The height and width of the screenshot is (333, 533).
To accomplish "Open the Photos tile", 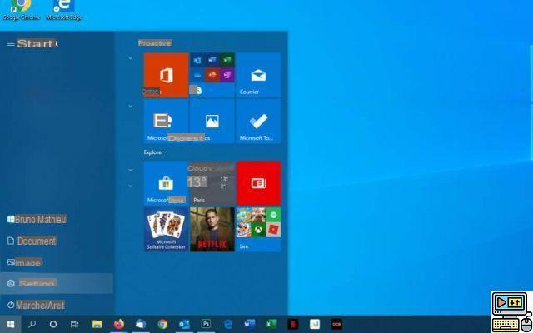I will [212, 121].
